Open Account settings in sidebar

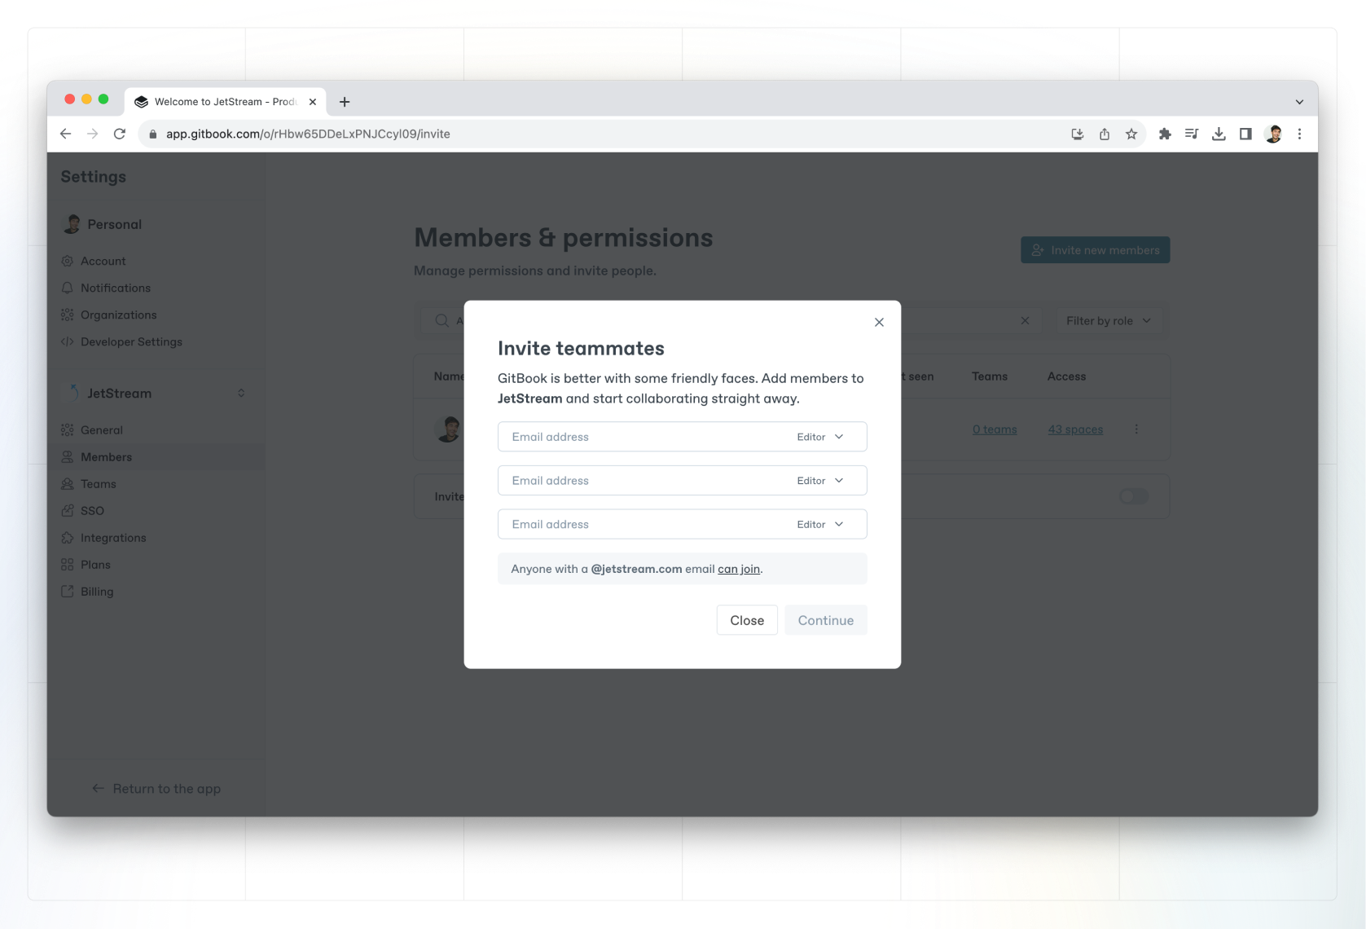103,261
